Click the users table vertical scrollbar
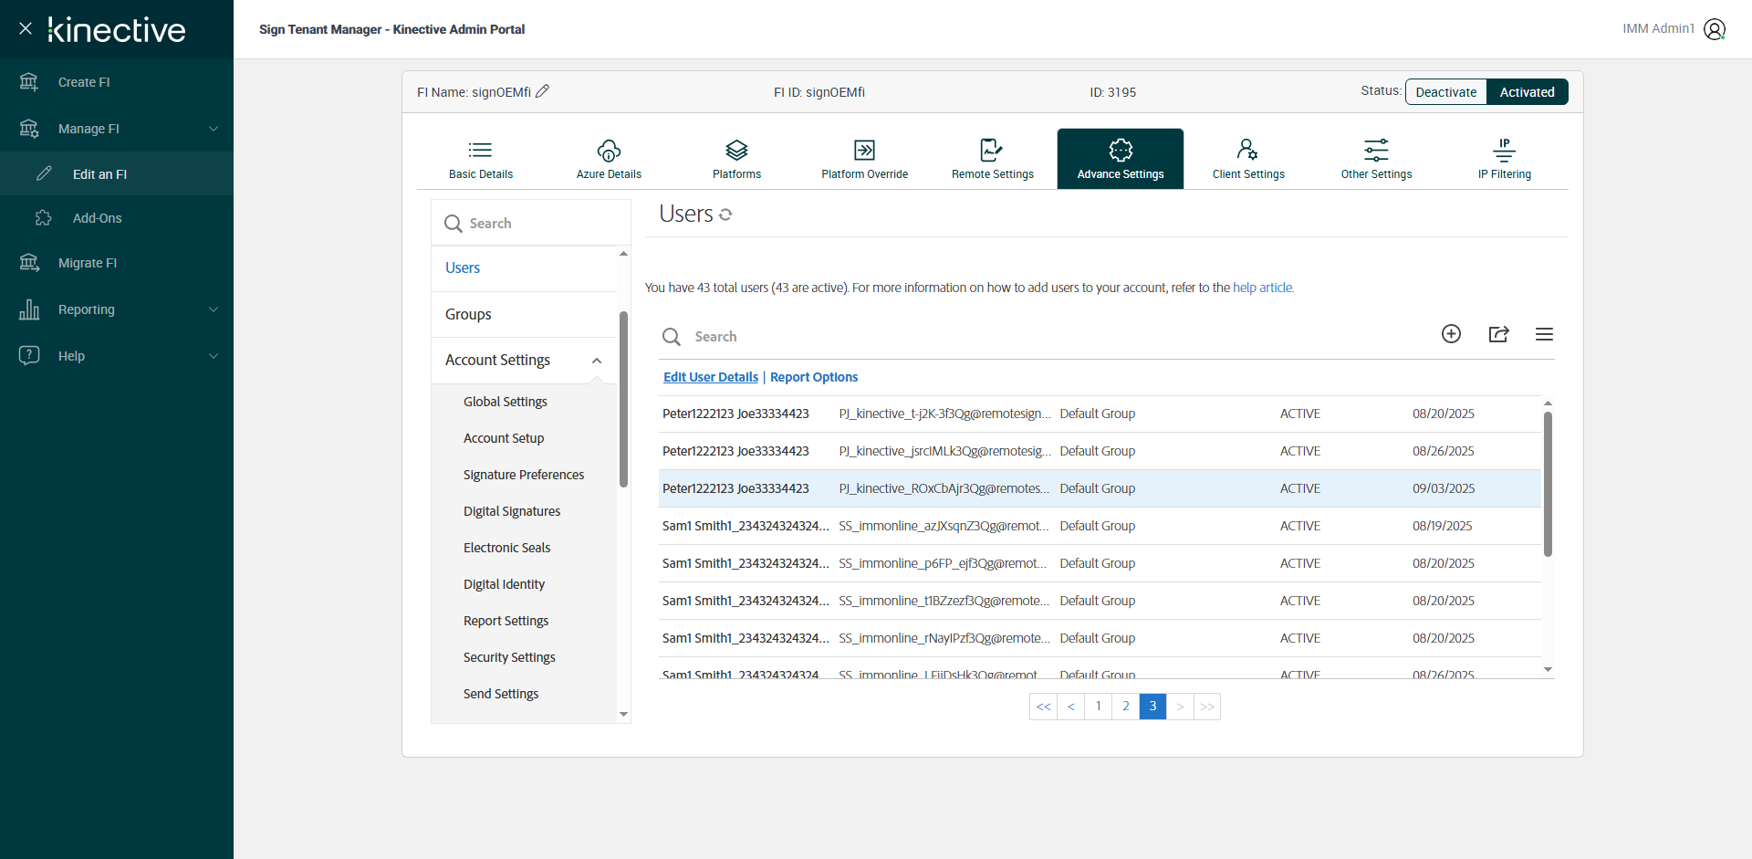The image size is (1752, 859). 1548,484
